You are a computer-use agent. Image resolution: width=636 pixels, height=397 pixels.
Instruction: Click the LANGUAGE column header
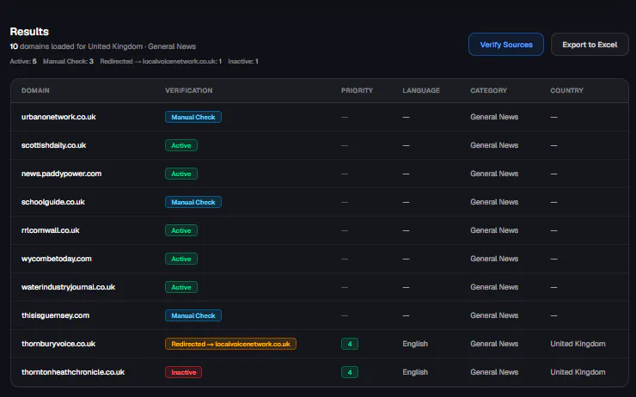421,90
